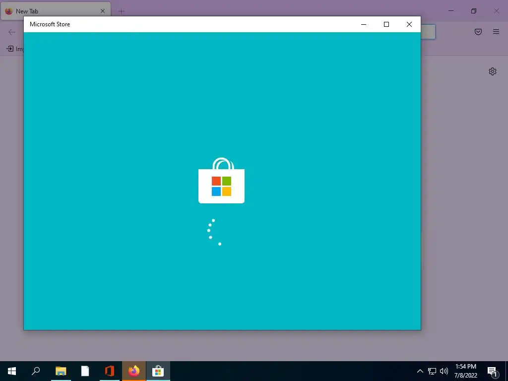Viewport: 508px width, 381px height.
Task: Click the Microsoft Store shopping bag logo
Action: pos(221,181)
